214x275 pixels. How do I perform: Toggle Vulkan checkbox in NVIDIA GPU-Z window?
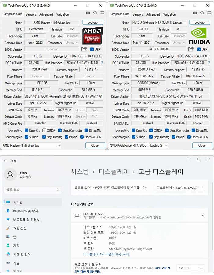(x=134, y=137)
